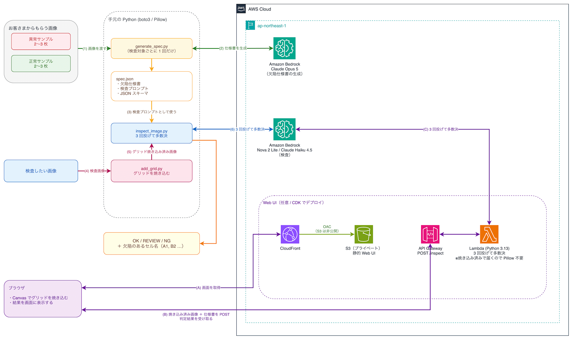Click the 'CloudFront' caption

(290, 248)
